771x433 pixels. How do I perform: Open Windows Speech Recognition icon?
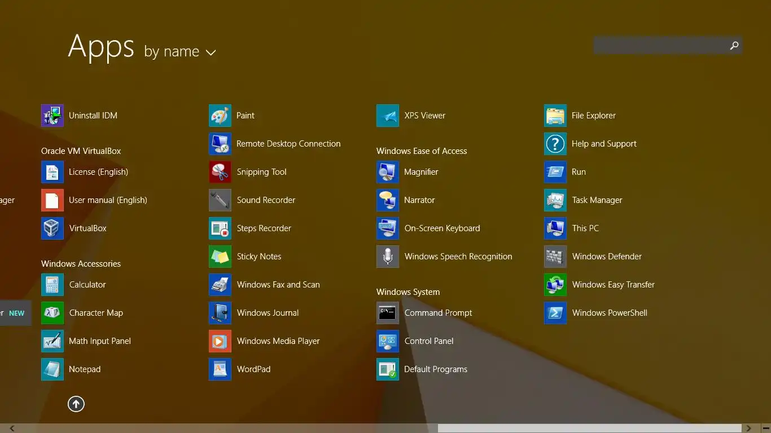pyautogui.click(x=388, y=257)
